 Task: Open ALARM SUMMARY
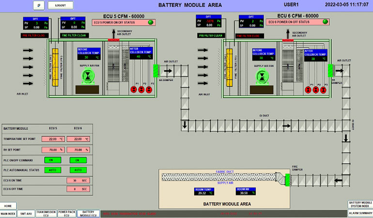pos(360,213)
